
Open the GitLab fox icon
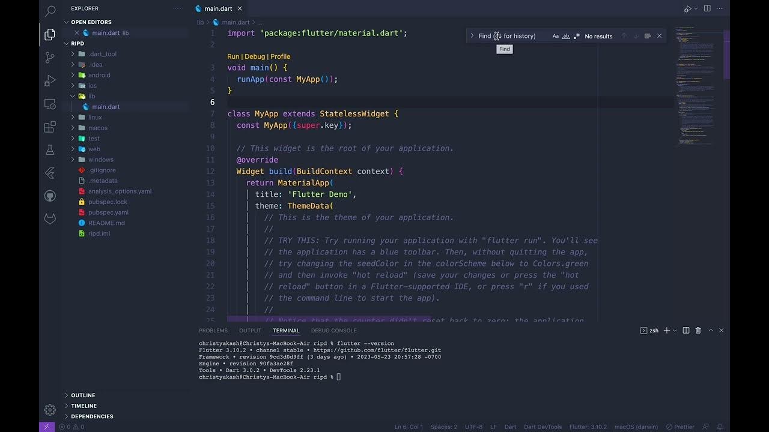(x=50, y=219)
